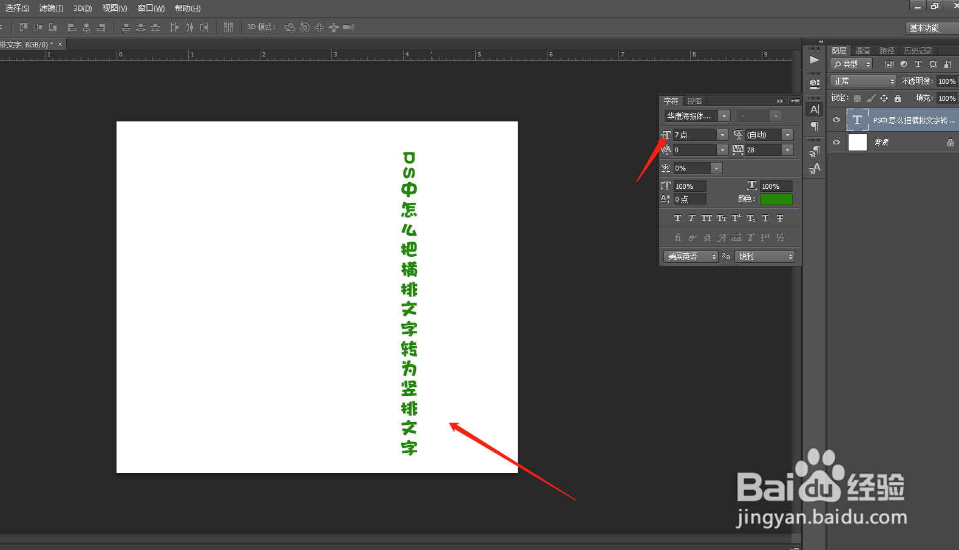Hide the PS text layer visibility eye
This screenshot has width=959, height=550.
836,120
